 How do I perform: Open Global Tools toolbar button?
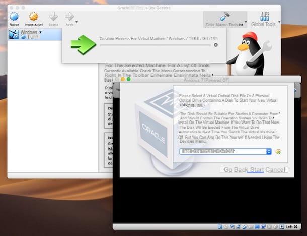[264, 19]
